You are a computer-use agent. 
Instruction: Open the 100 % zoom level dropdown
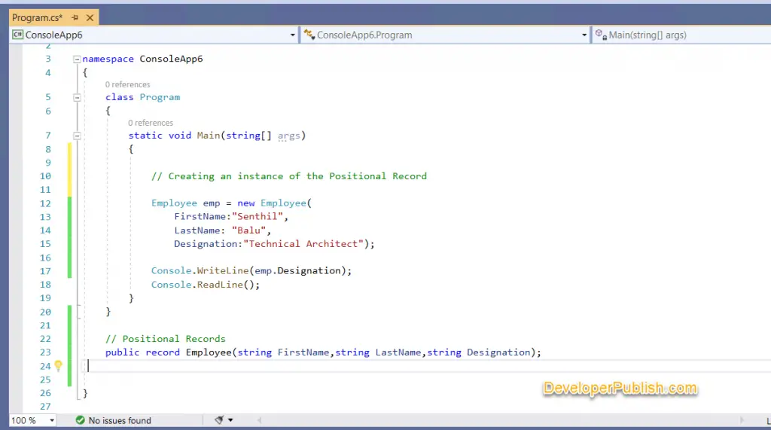pyautogui.click(x=51, y=420)
